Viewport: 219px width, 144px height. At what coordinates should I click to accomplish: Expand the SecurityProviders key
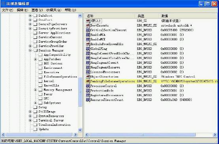pos(30,28)
